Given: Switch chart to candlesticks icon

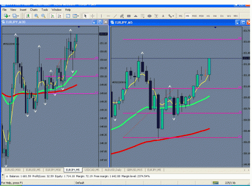Looking at the screenshot, I should click(x=28, y=16).
